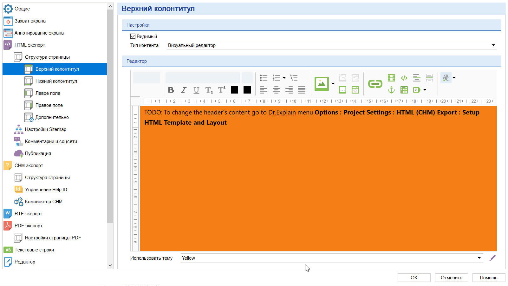
Task: Toggle italic formatting
Action: (184, 90)
